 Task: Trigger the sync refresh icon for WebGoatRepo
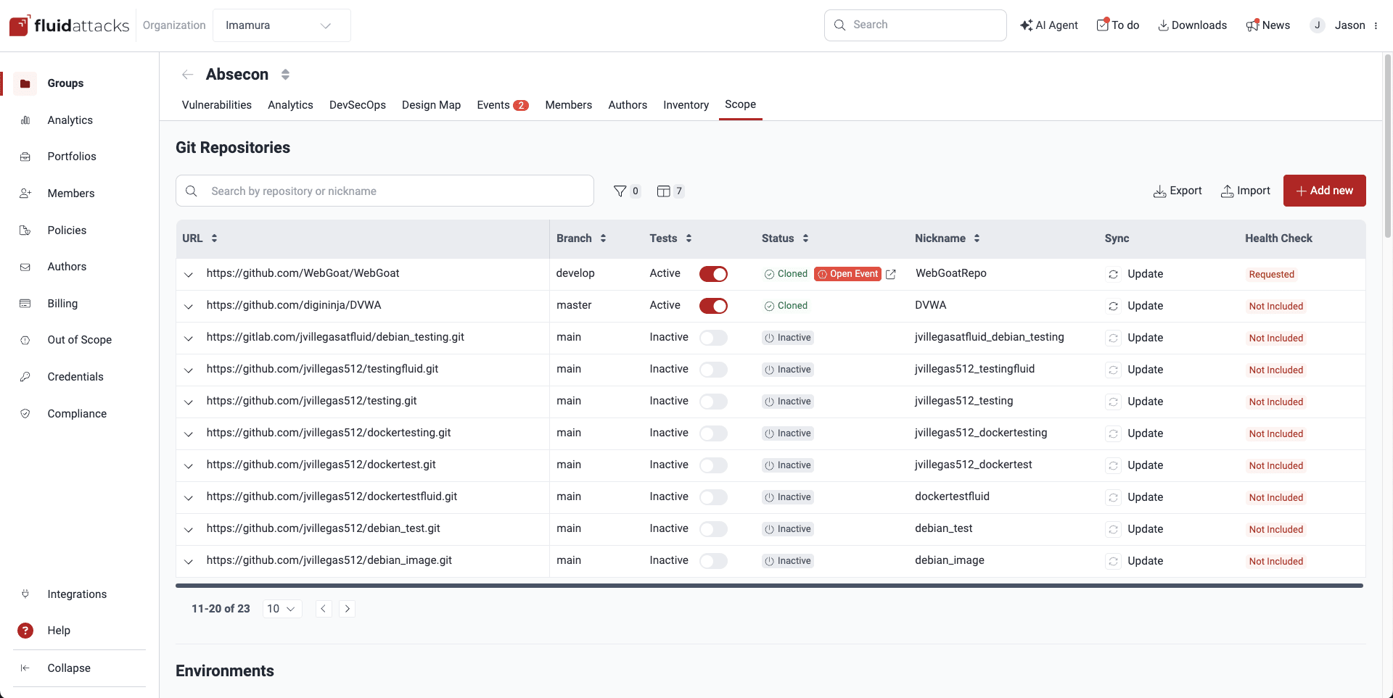1114,274
